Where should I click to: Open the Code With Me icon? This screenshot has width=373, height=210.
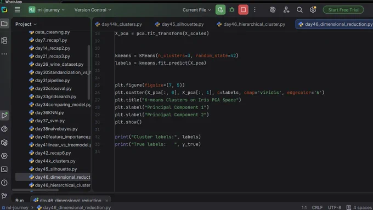286,10
